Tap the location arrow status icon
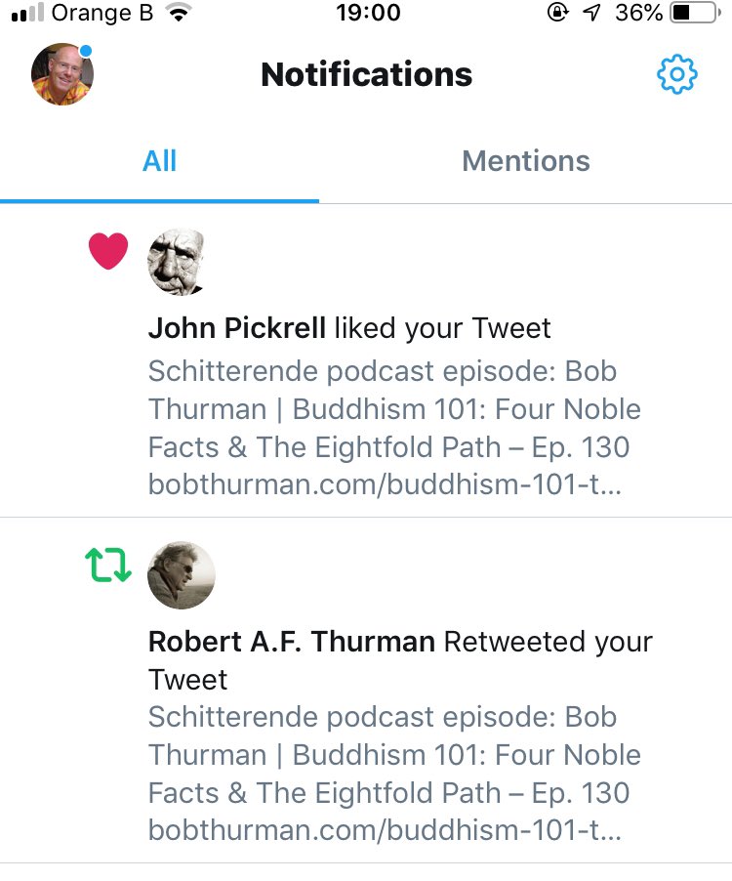The image size is (732, 881). coord(591,13)
